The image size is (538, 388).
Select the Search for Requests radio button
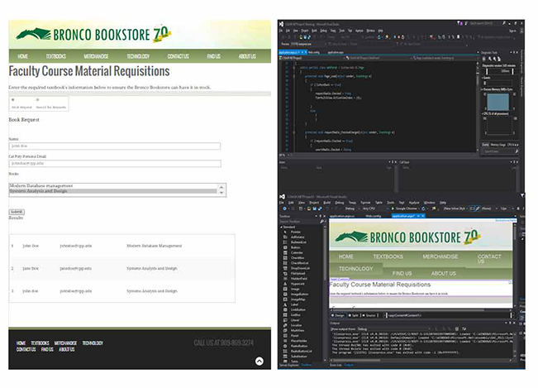coord(37,100)
